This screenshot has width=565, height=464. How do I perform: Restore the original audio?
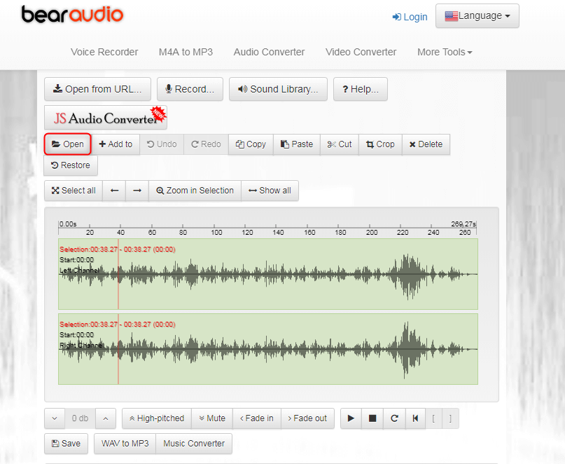click(x=71, y=165)
